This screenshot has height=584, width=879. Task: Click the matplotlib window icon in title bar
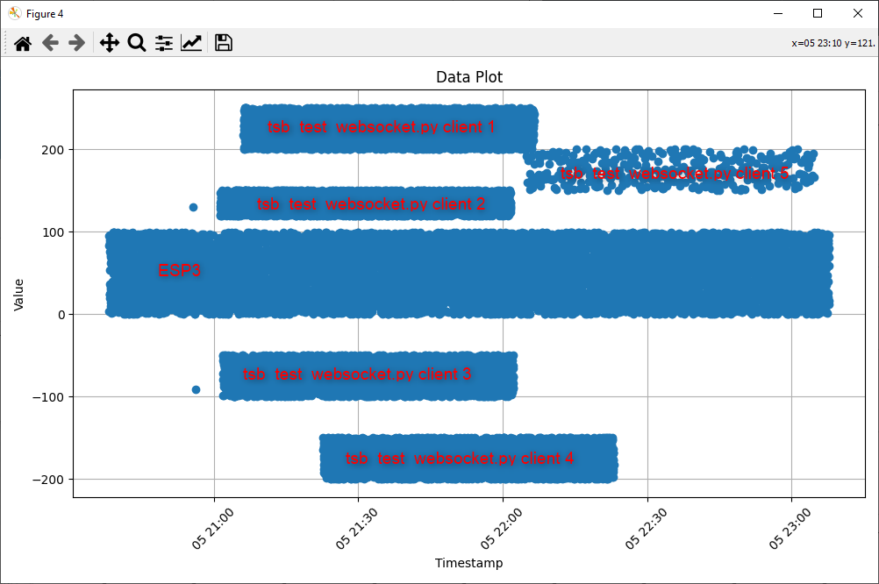click(x=14, y=13)
